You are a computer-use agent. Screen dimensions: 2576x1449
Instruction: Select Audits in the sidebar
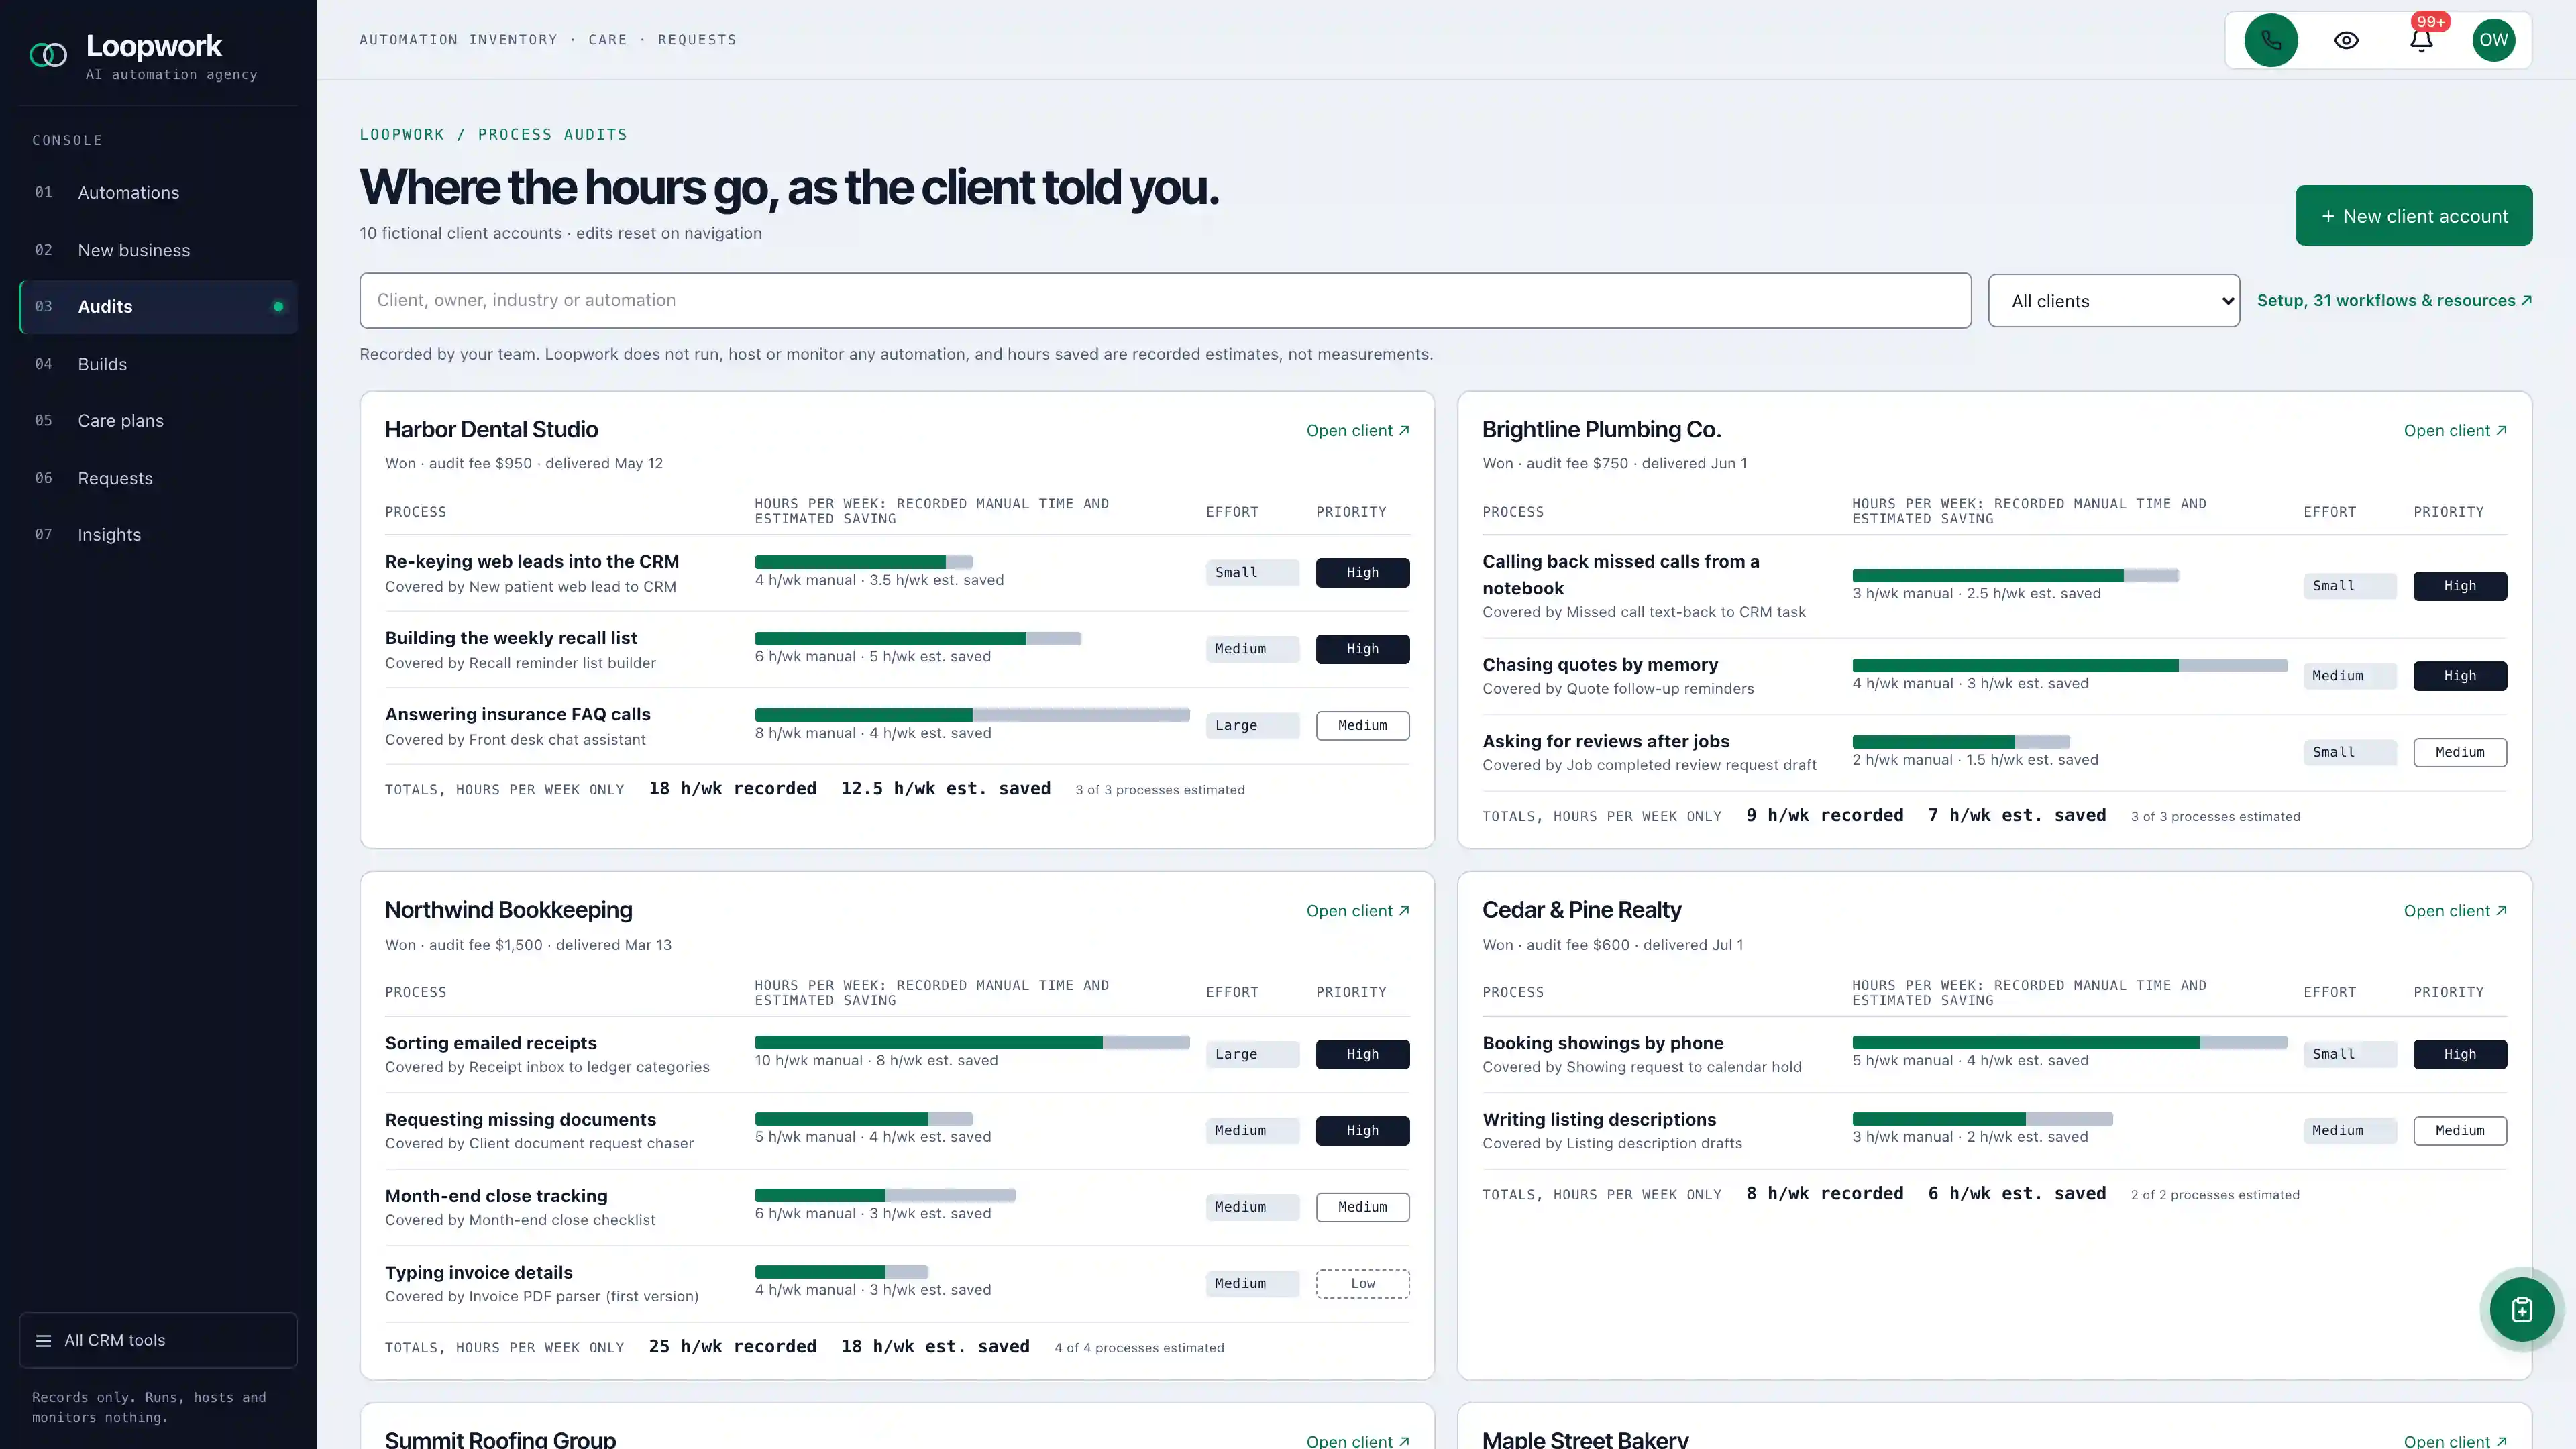[158, 306]
